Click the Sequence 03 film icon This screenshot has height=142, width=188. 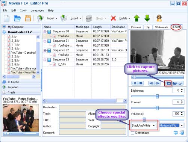click(49, 60)
